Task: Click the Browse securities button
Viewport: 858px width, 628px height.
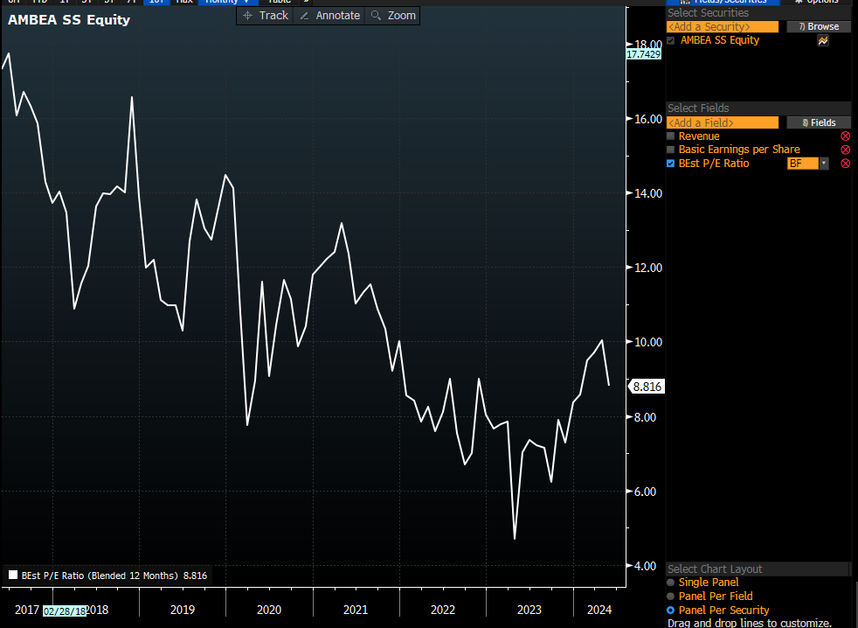Action: 819,27
